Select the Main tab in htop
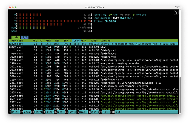This screenshot has width=189, height=124. 16,37
